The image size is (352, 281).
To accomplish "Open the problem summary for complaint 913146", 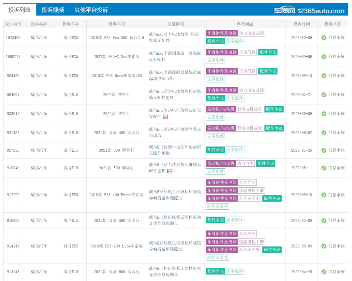I will [x=175, y=272].
